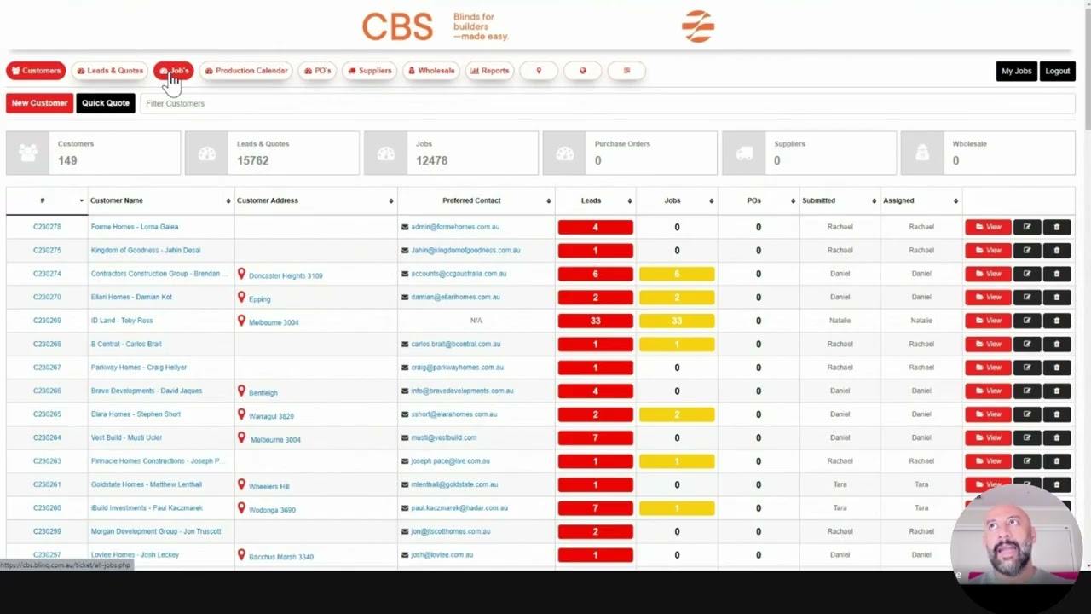Click the red 33 leads badge
This screenshot has height=614, width=1091.
(595, 321)
